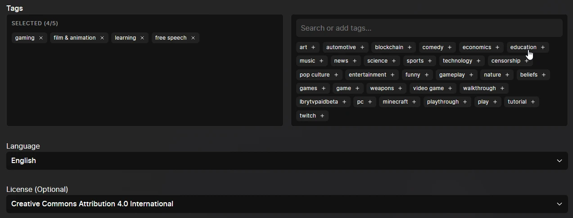The image size is (573, 218).
Task: Expand the License dropdown chevron
Action: coord(559,204)
